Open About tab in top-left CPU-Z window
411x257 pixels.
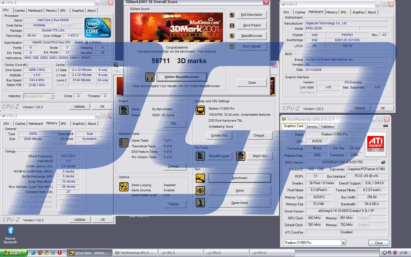click(91, 11)
